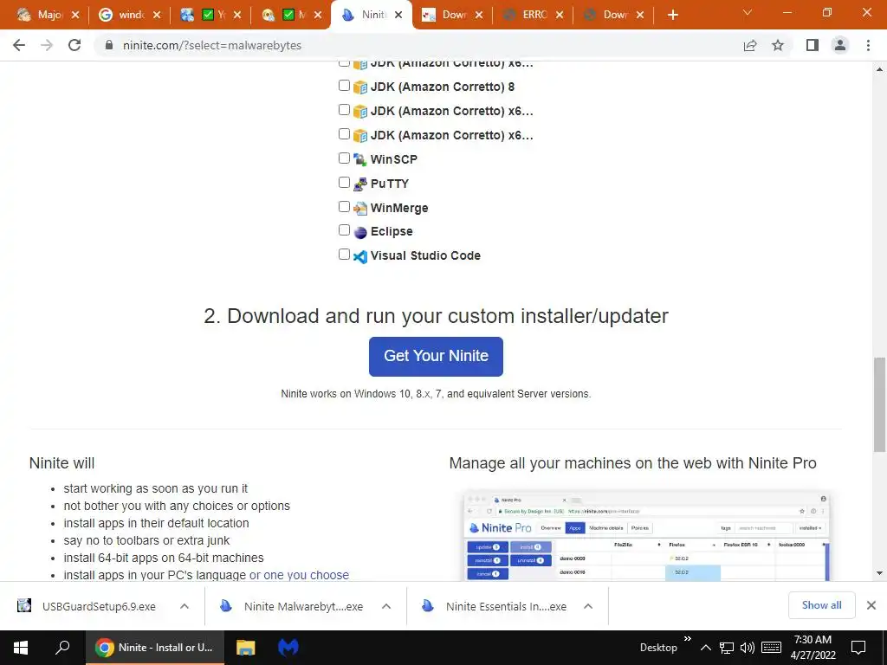This screenshot has width=887, height=665.
Task: Check the WinMerge checkbox
Action: click(x=344, y=206)
